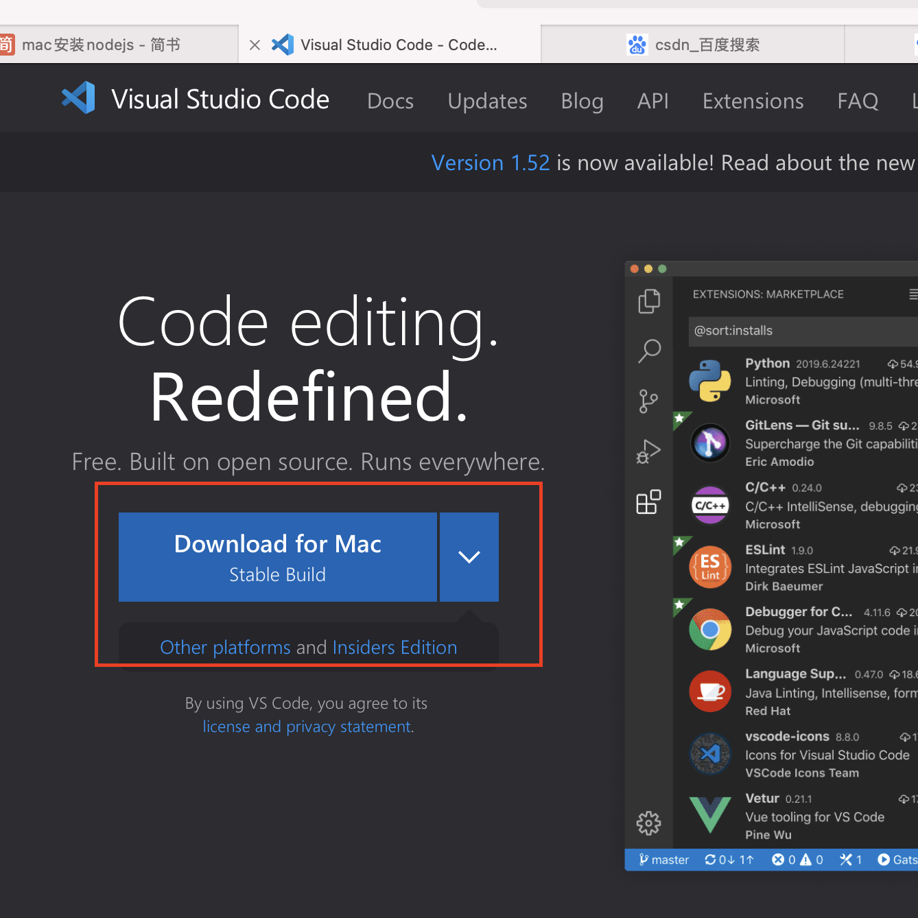Close the Visual Studio Code browser tab
The height and width of the screenshot is (918, 918).
(255, 45)
